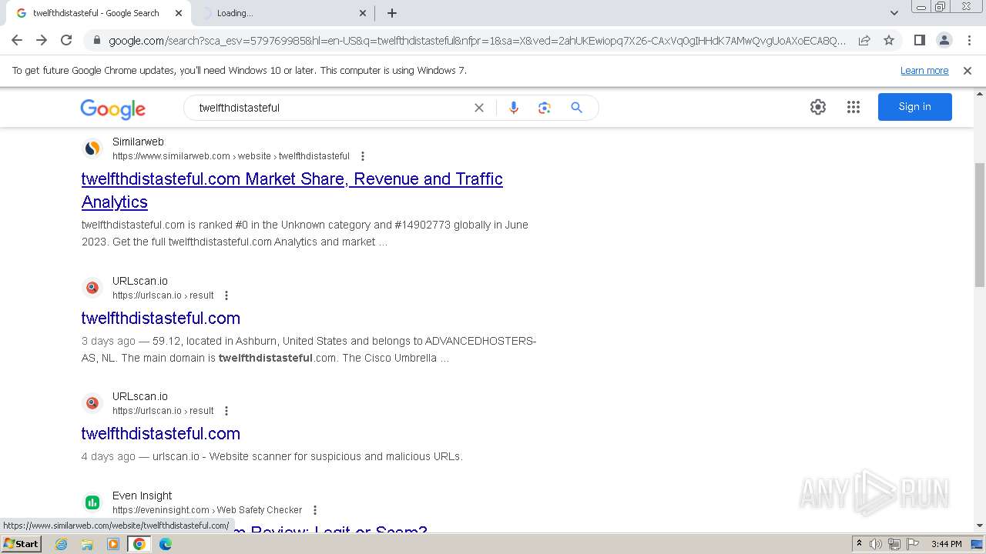This screenshot has height=554, width=986.
Task: Open Chrome three-dot menu
Action: [x=969, y=40]
